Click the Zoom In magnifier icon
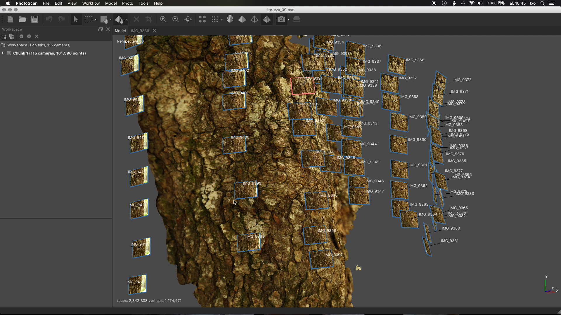This screenshot has width=561, height=315. (x=163, y=20)
